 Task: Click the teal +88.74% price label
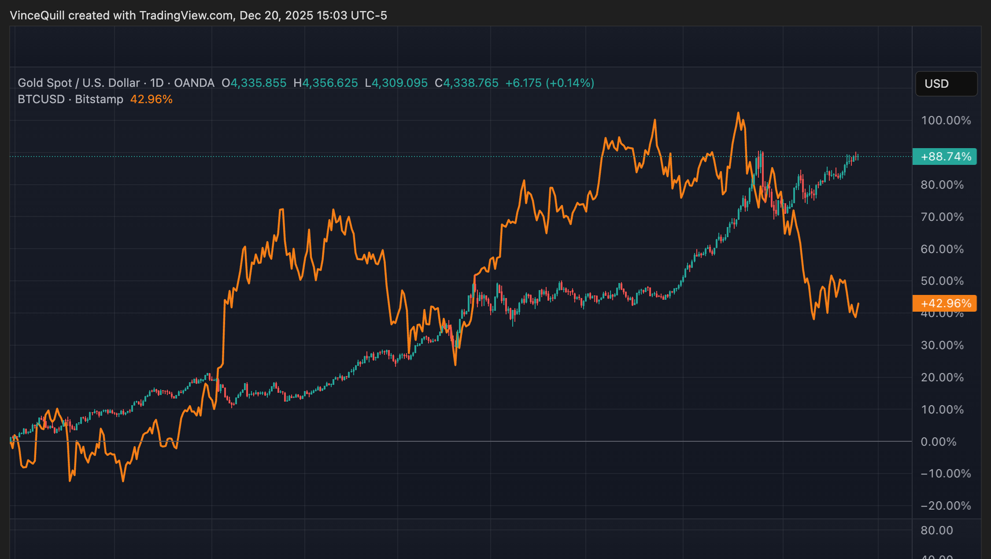944,157
